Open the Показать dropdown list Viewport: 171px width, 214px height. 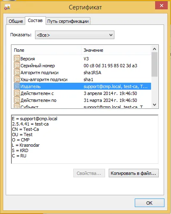click(x=75, y=35)
